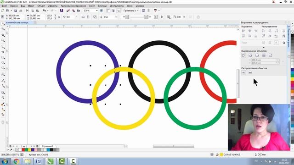Select the Zoom tool in toolbox
This screenshot has height=165, width=294.
pyautogui.click(x=3, y=40)
